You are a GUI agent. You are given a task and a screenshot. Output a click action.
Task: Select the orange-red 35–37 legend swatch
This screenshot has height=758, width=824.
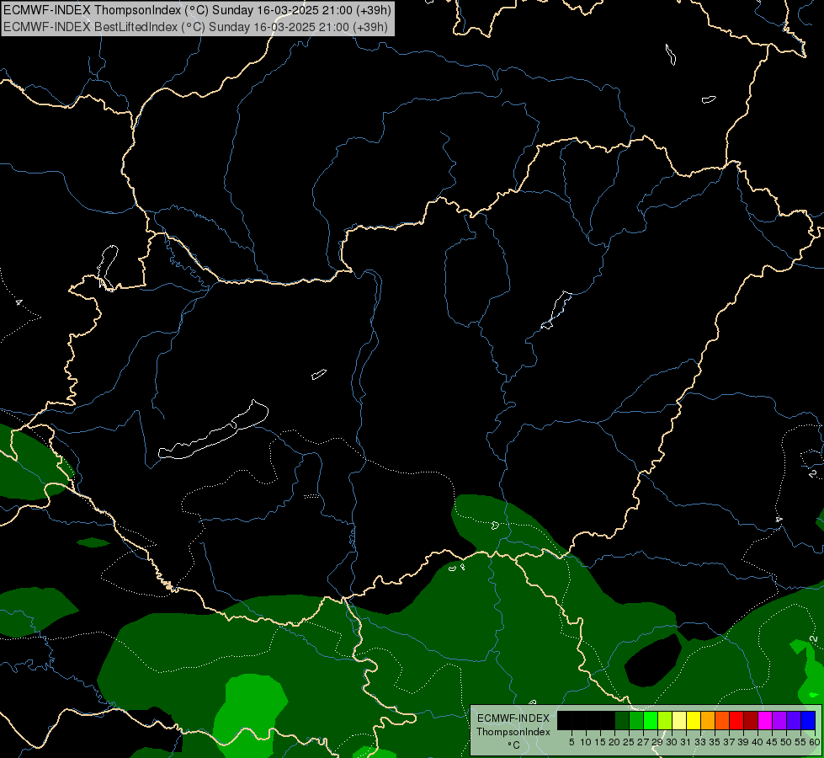tap(722, 720)
